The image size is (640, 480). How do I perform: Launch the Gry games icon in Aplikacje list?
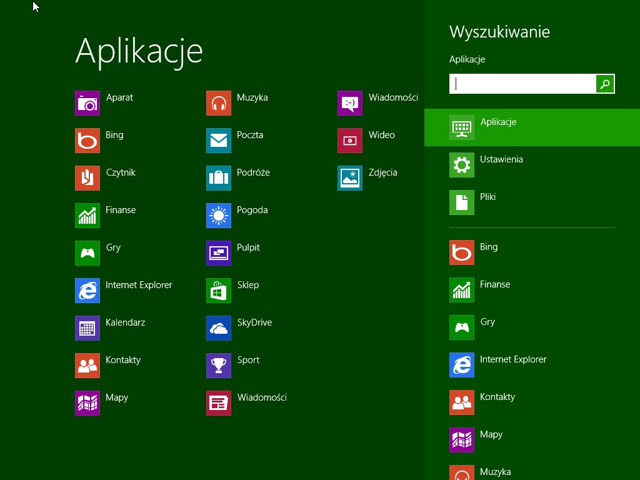tap(87, 253)
